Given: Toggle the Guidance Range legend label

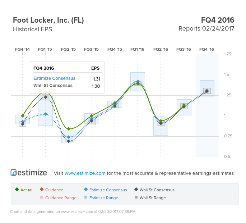Looking at the screenshot, I should coord(61,198).
